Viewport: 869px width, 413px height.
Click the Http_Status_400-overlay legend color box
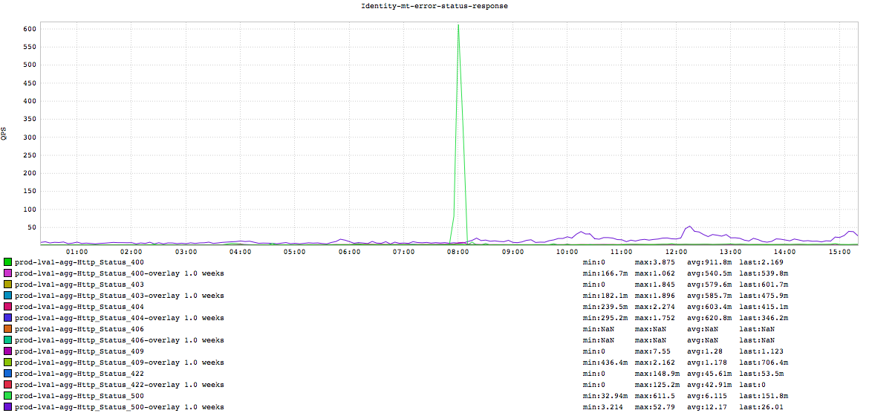point(8,273)
